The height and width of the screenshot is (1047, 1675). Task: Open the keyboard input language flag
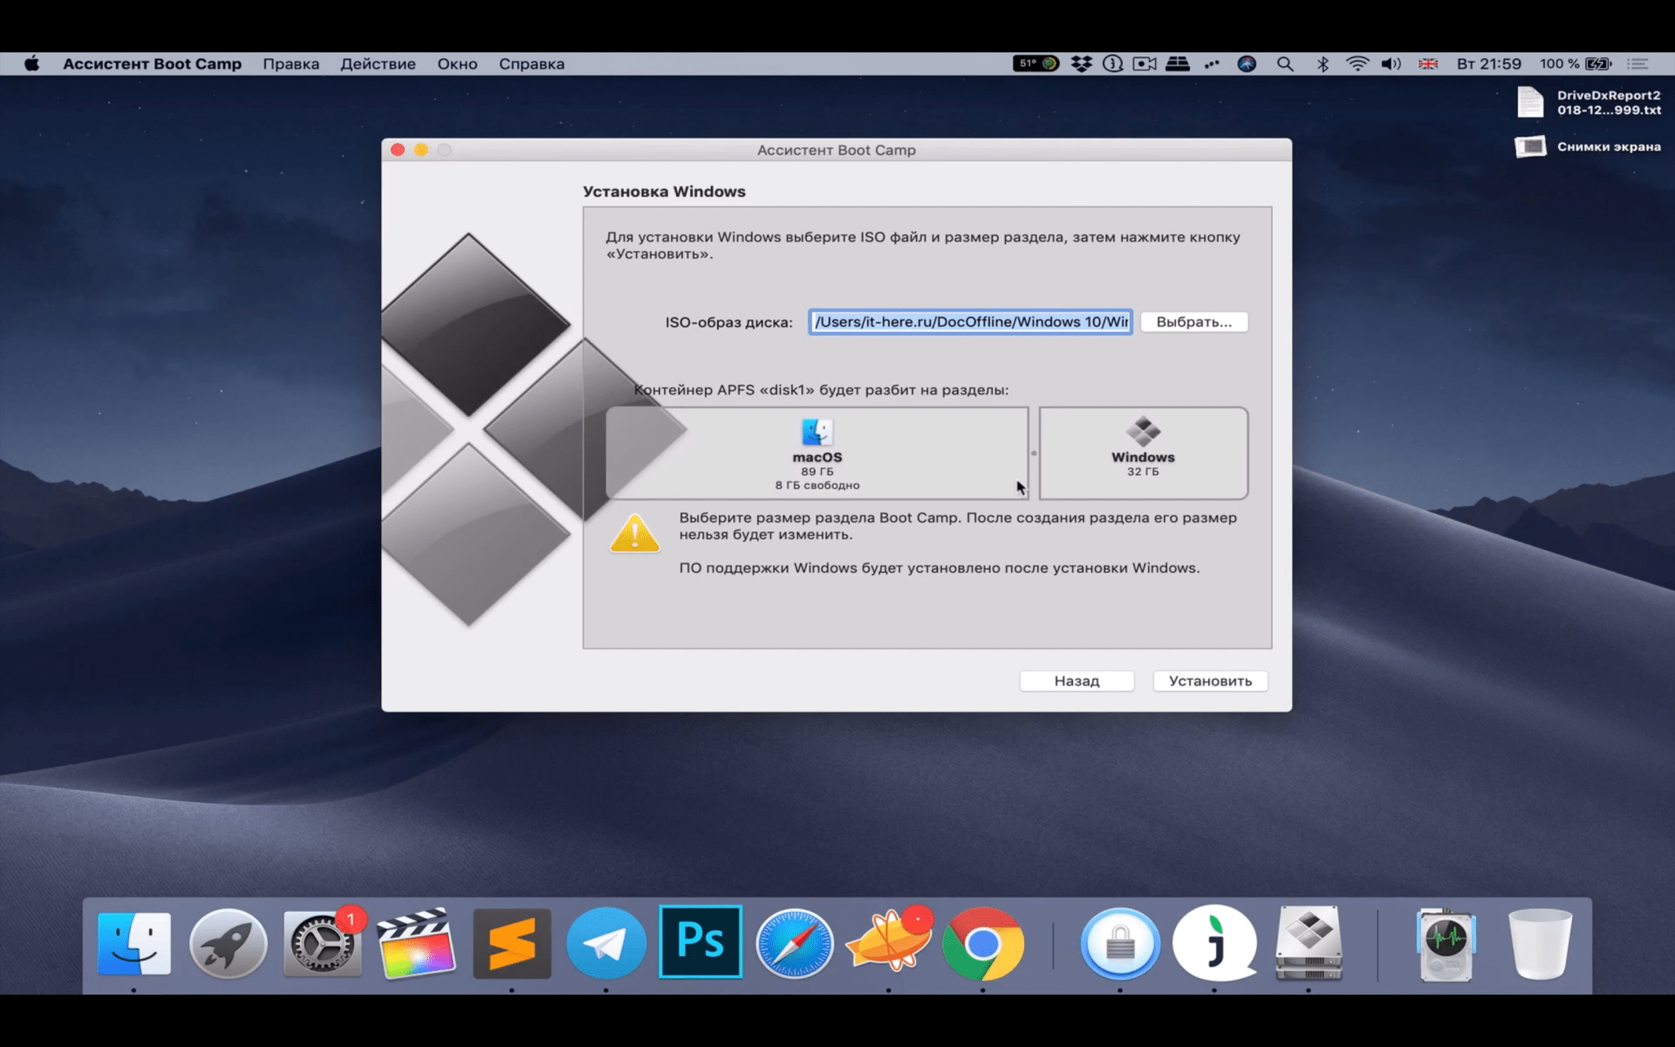pos(1428,64)
